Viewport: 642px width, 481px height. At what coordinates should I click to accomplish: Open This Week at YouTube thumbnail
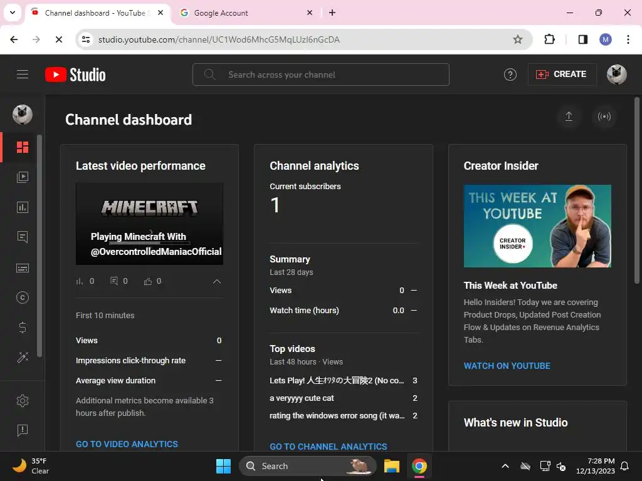(537, 226)
